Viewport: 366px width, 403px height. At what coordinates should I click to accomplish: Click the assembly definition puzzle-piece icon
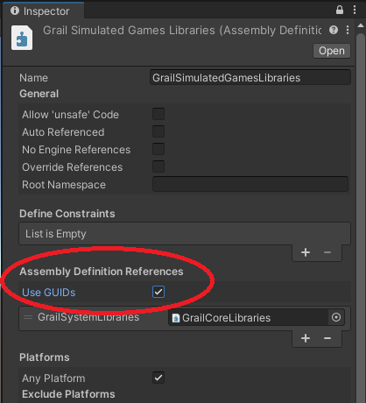click(x=22, y=38)
